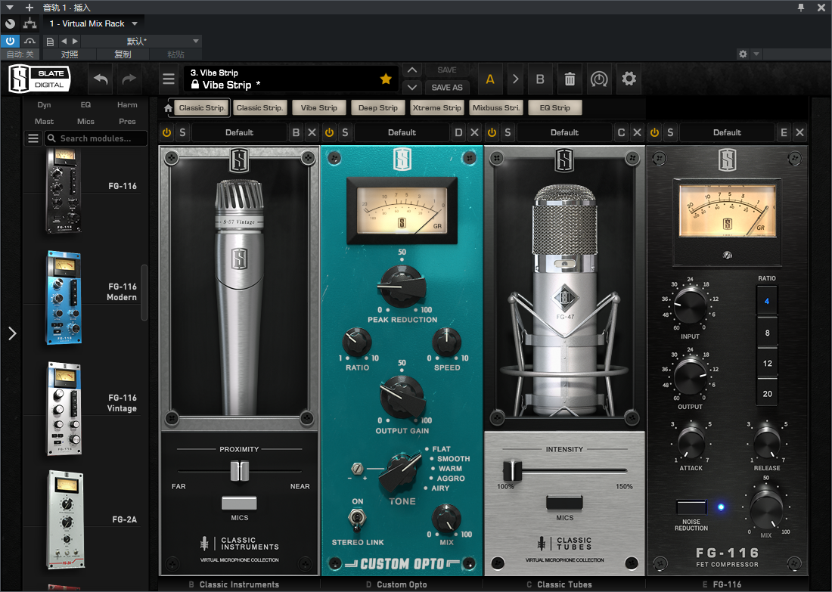Select ratio 20 on the FG-116

point(767,394)
